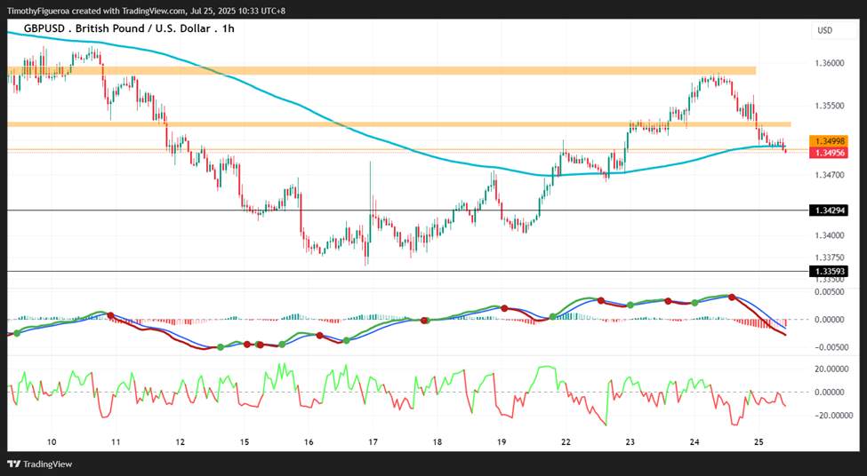Image resolution: width=867 pixels, height=476 pixels.
Task: Click the USD currency label on price axis
Action: pyautogui.click(x=824, y=30)
